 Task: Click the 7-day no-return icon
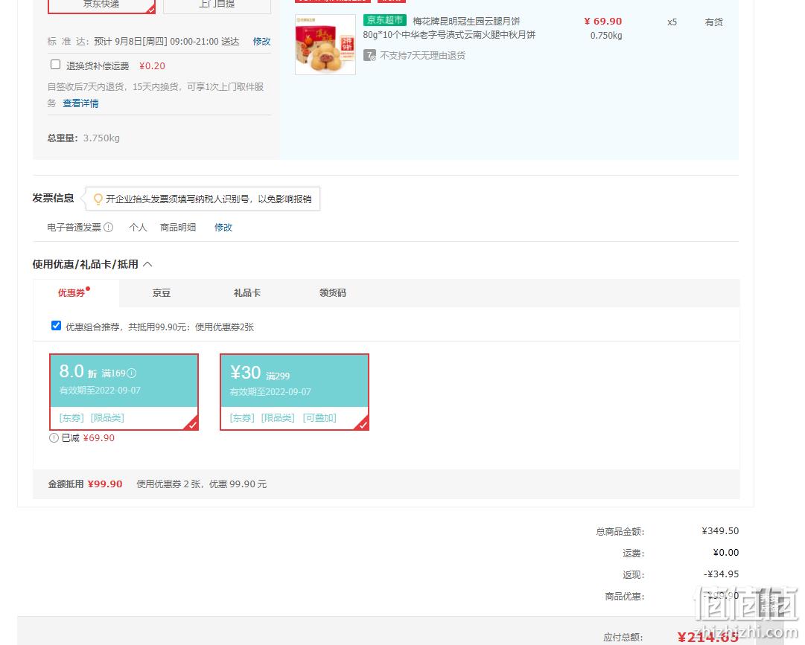coord(369,55)
